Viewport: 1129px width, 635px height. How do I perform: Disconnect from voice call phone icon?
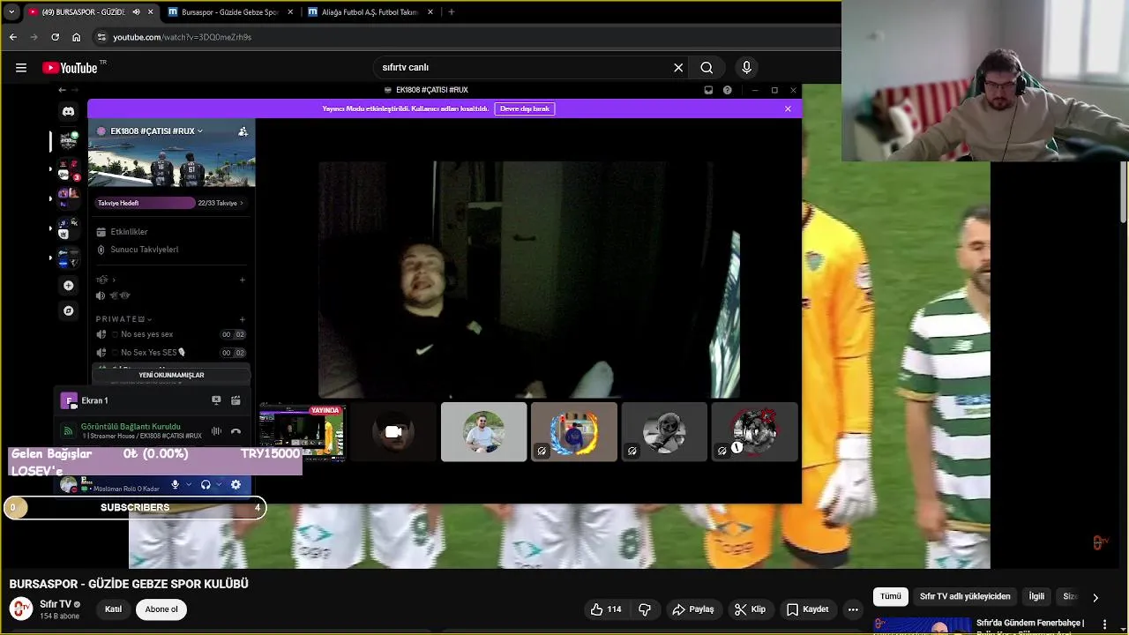click(x=236, y=431)
